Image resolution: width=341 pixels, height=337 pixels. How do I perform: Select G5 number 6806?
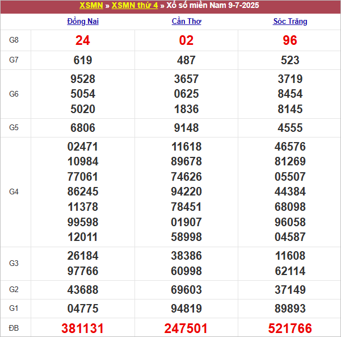(x=83, y=128)
